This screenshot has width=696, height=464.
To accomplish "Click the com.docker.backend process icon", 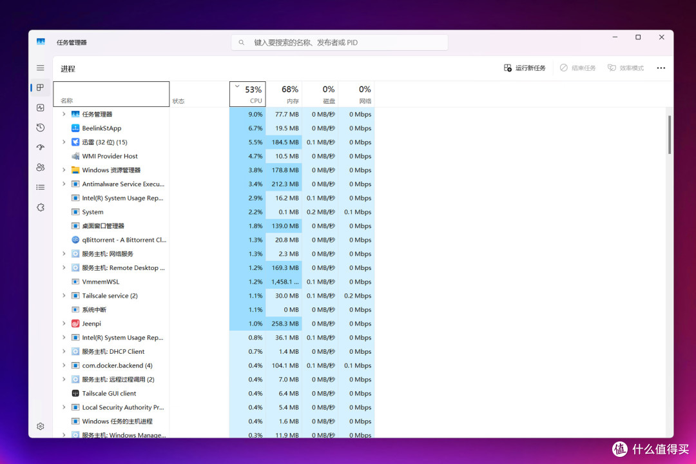I will [x=75, y=365].
